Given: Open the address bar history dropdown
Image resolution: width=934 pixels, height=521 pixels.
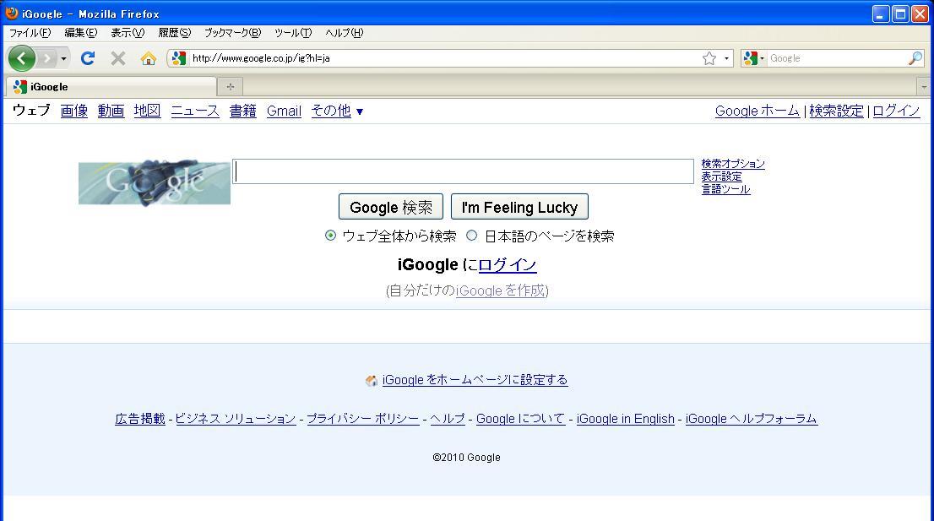Looking at the screenshot, I should [x=726, y=58].
